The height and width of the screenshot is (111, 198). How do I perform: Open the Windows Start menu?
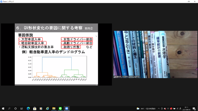tap(3, 108)
